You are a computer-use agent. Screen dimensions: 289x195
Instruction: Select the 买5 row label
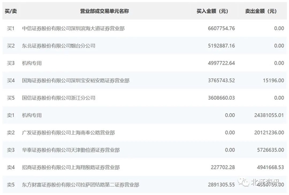11,98
